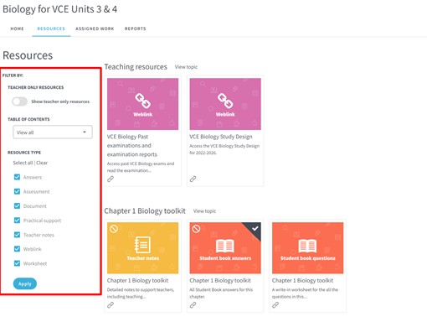427x327 pixels.
Task: Uncheck the Answers resource type
Action: (x=17, y=177)
